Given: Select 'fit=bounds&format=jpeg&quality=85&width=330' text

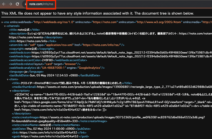Looking at the screenshot, I should tap(45, 121).
